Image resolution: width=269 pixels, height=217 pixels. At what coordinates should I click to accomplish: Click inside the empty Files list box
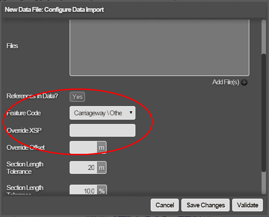coord(159,48)
